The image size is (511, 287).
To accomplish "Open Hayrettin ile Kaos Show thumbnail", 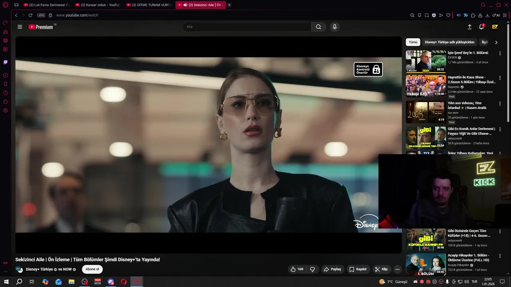I will coord(426,86).
